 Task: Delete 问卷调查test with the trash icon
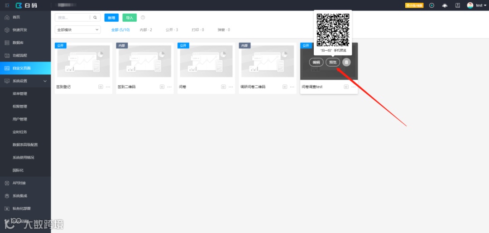[x=346, y=62]
